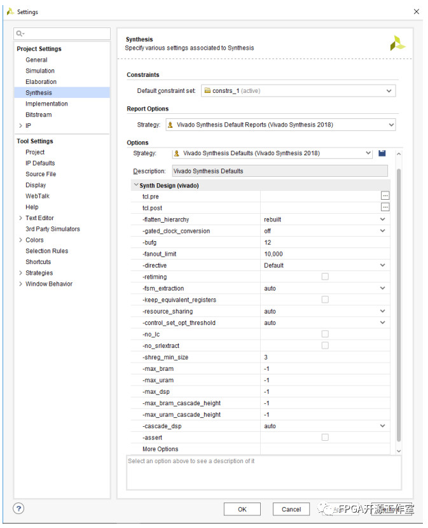Click the -max_bram value field
The image size is (428, 528).
pos(325,369)
